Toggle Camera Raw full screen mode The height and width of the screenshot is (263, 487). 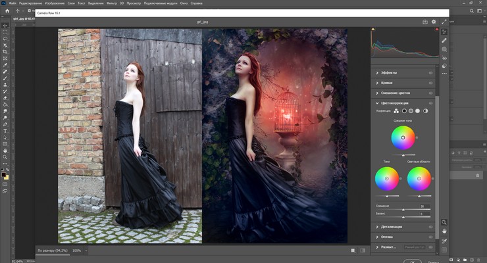[443, 22]
